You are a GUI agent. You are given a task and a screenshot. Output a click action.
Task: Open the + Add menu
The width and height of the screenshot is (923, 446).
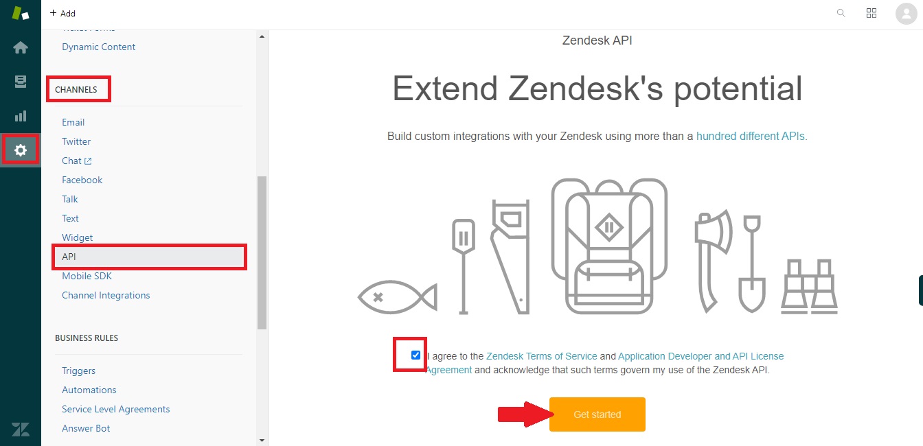coord(62,13)
